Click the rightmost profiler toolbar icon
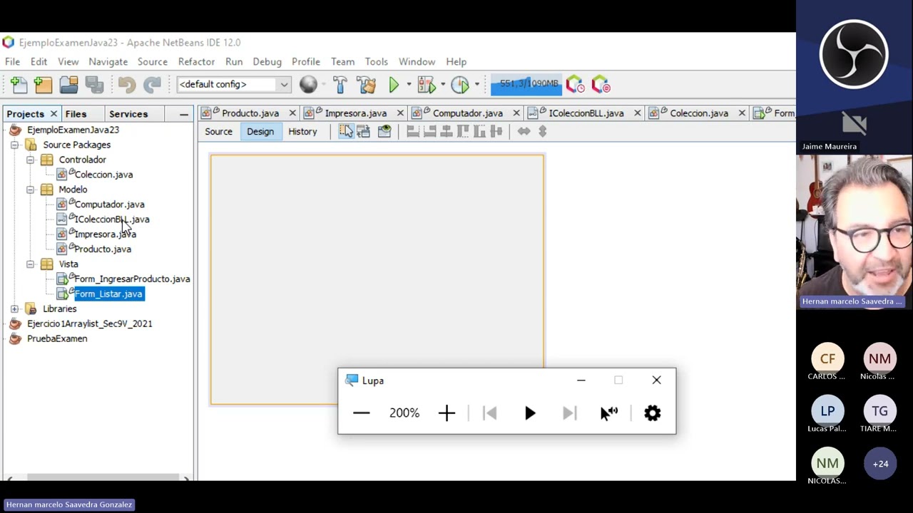913x513 pixels. 601,85
